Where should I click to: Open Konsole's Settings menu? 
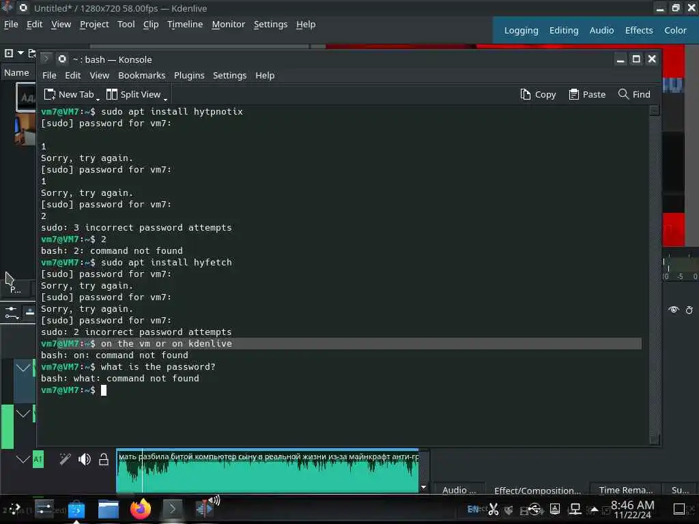[229, 75]
